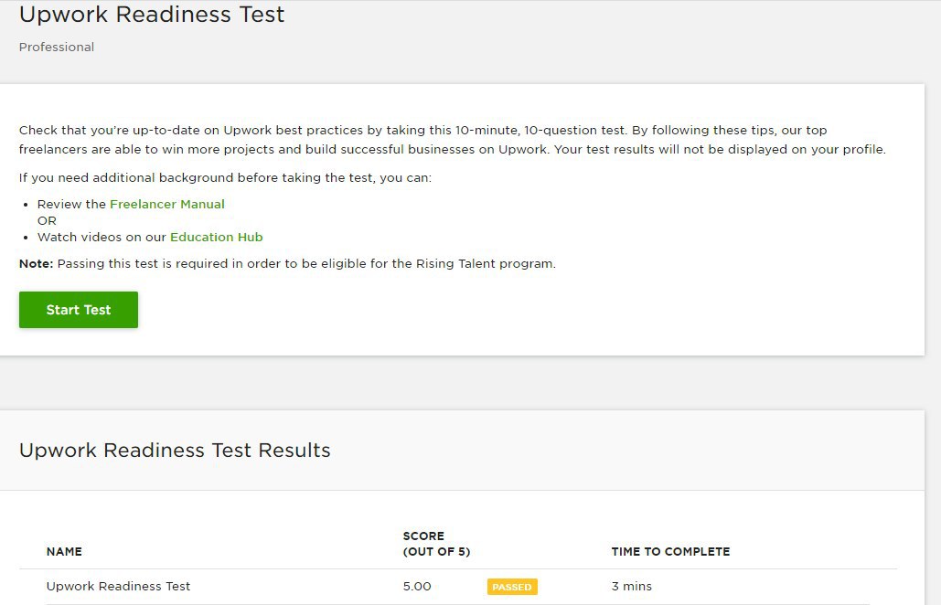Click the Review the bullet text
The height and width of the screenshot is (605, 941).
tap(72, 204)
